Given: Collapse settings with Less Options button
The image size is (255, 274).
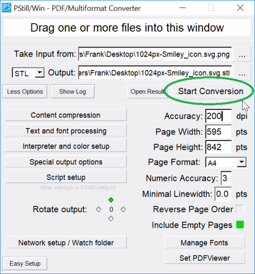Looking at the screenshot, I should point(25,92).
